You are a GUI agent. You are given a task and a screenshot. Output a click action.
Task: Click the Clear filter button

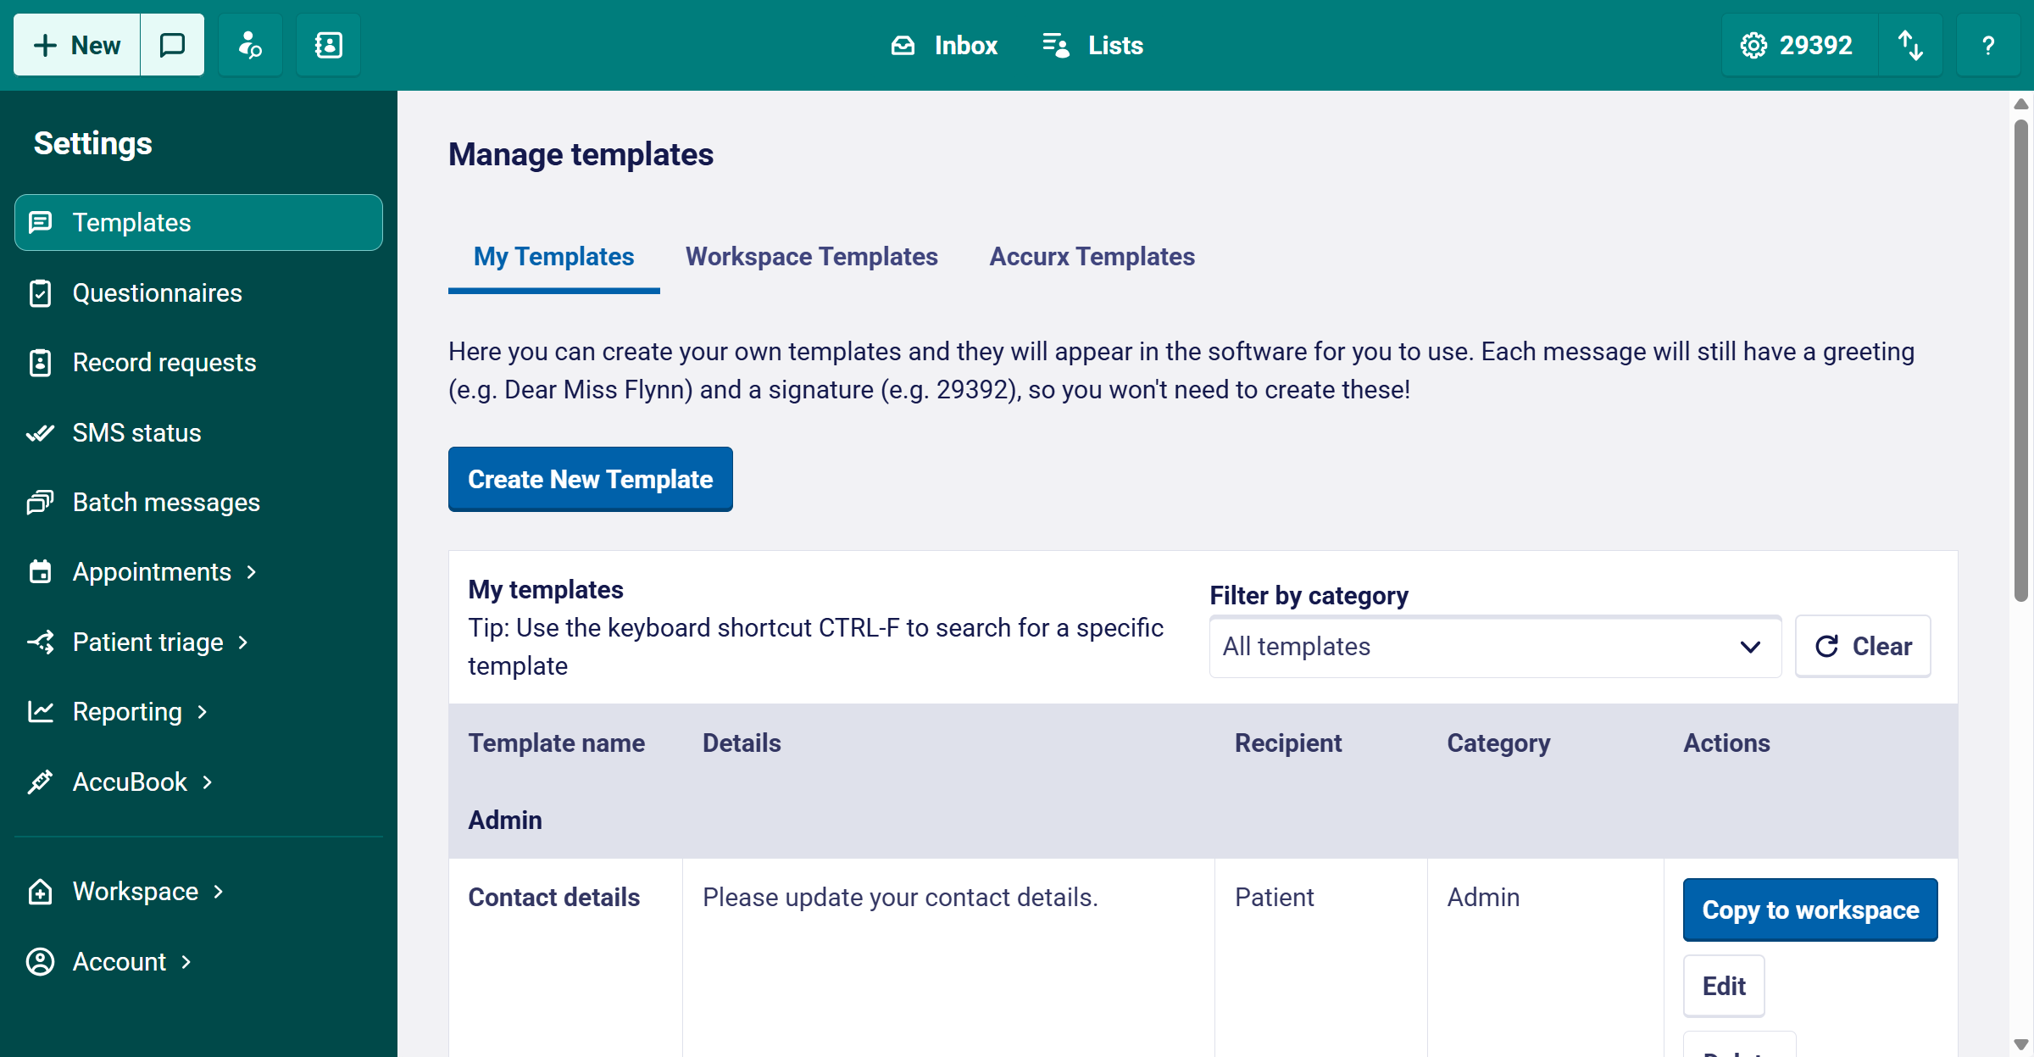1863,646
